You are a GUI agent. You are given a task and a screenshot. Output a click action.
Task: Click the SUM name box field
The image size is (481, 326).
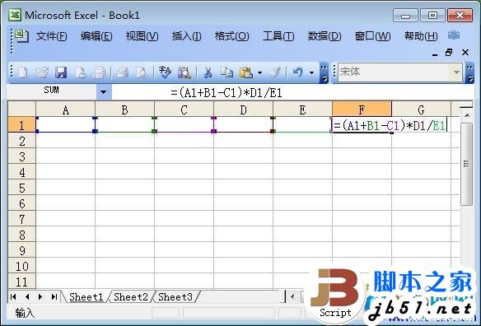point(52,91)
